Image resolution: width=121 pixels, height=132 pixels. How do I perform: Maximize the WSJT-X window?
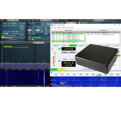pos(115,25)
